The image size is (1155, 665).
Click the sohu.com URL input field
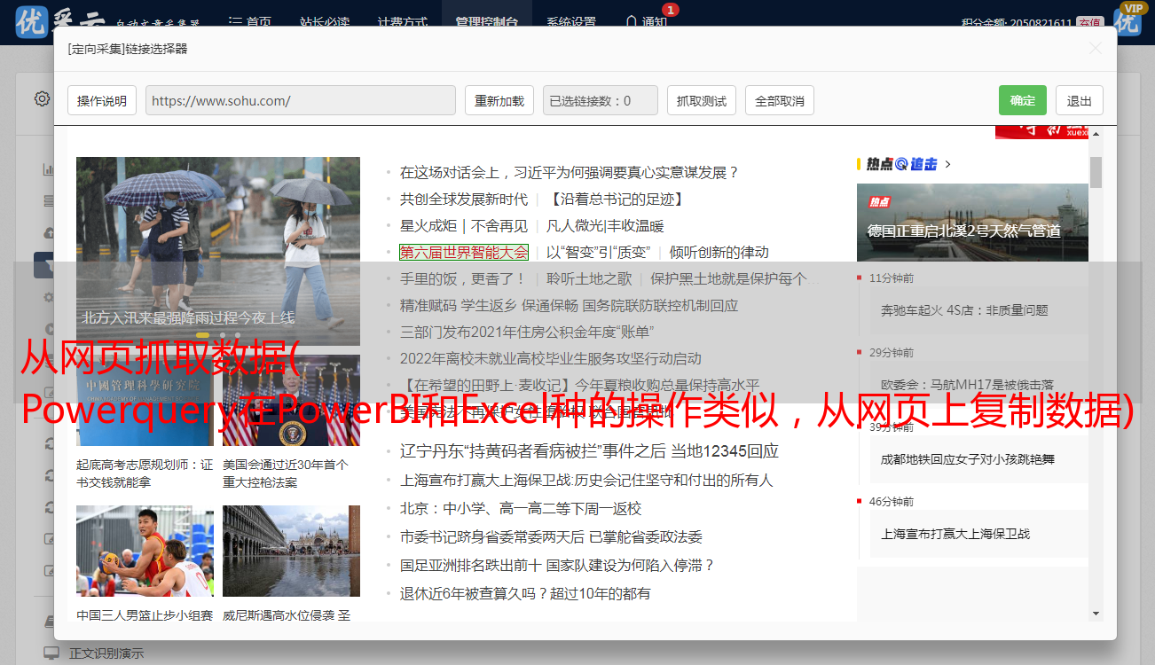pyautogui.click(x=301, y=101)
